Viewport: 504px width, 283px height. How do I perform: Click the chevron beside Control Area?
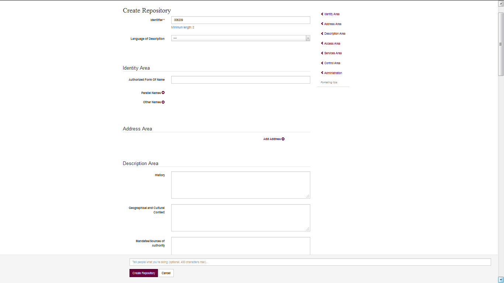pos(322,63)
